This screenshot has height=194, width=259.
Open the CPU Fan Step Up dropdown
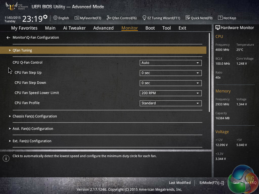(171, 73)
